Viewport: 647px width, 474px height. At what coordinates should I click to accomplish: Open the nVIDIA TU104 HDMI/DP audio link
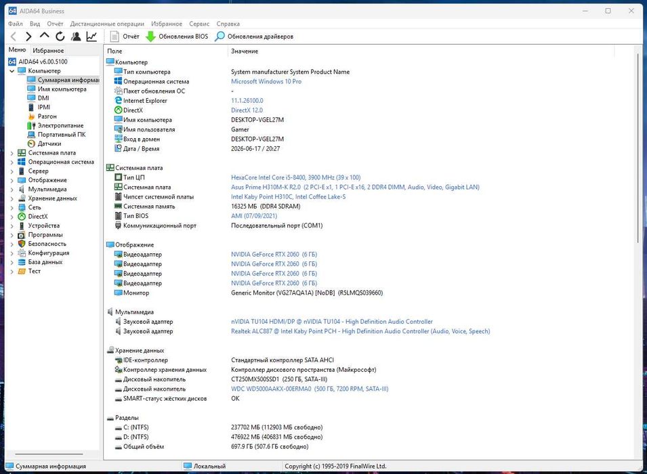tap(332, 322)
